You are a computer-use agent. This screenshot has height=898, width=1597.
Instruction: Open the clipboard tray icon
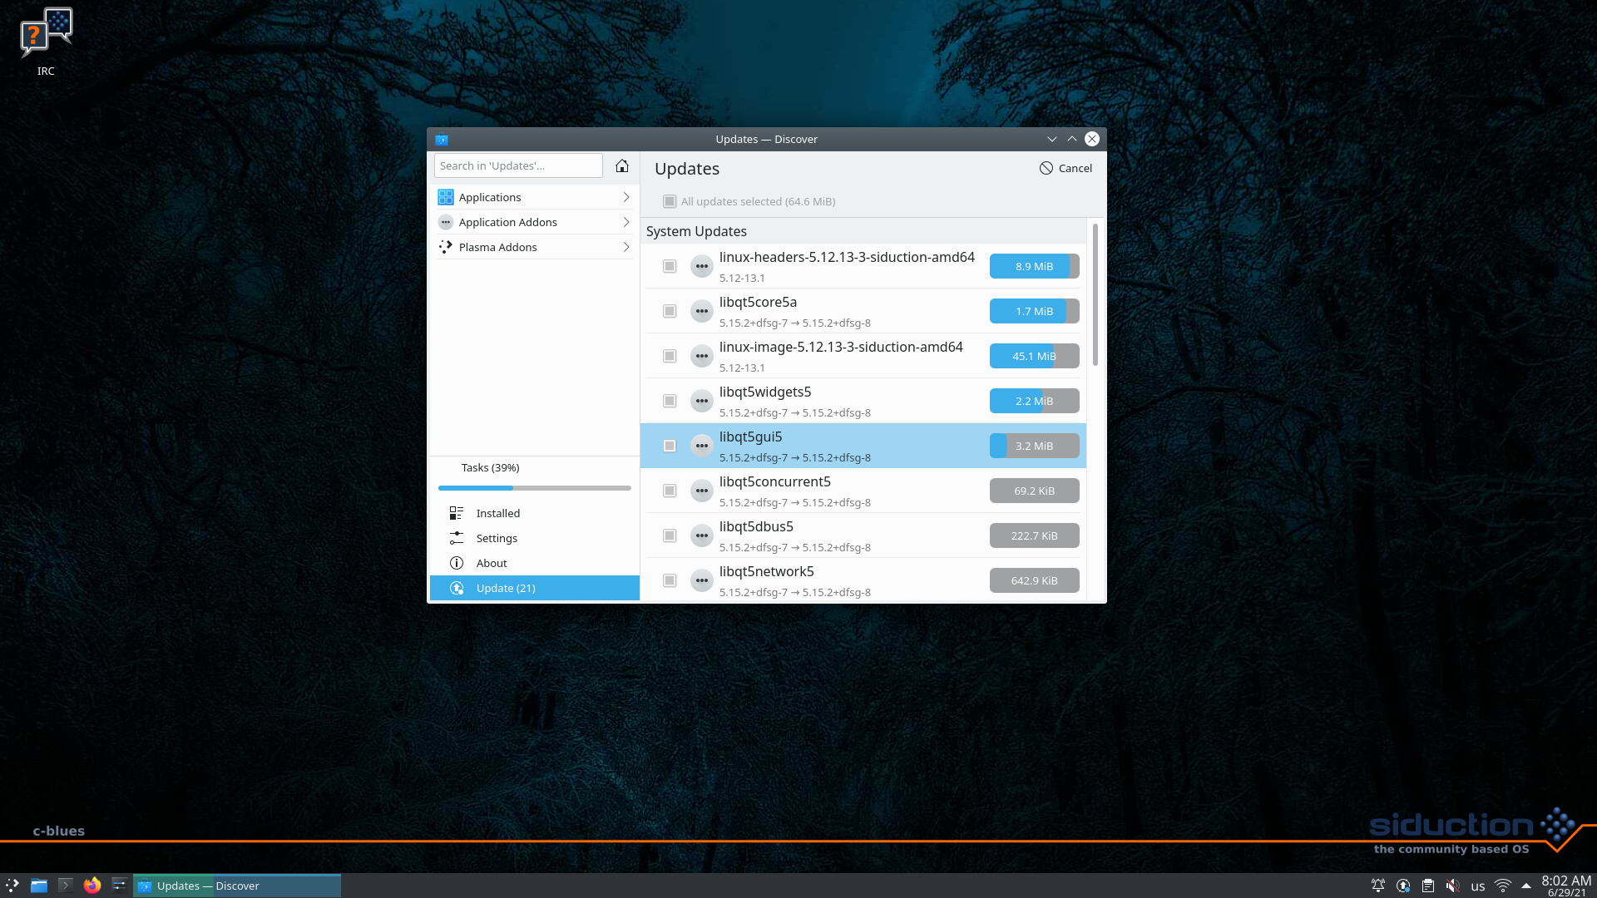tap(1427, 886)
